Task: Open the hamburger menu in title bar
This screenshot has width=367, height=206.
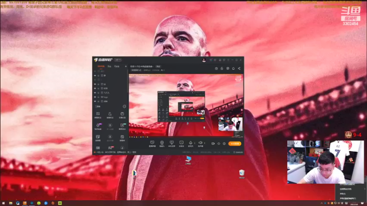Action: click(228, 60)
